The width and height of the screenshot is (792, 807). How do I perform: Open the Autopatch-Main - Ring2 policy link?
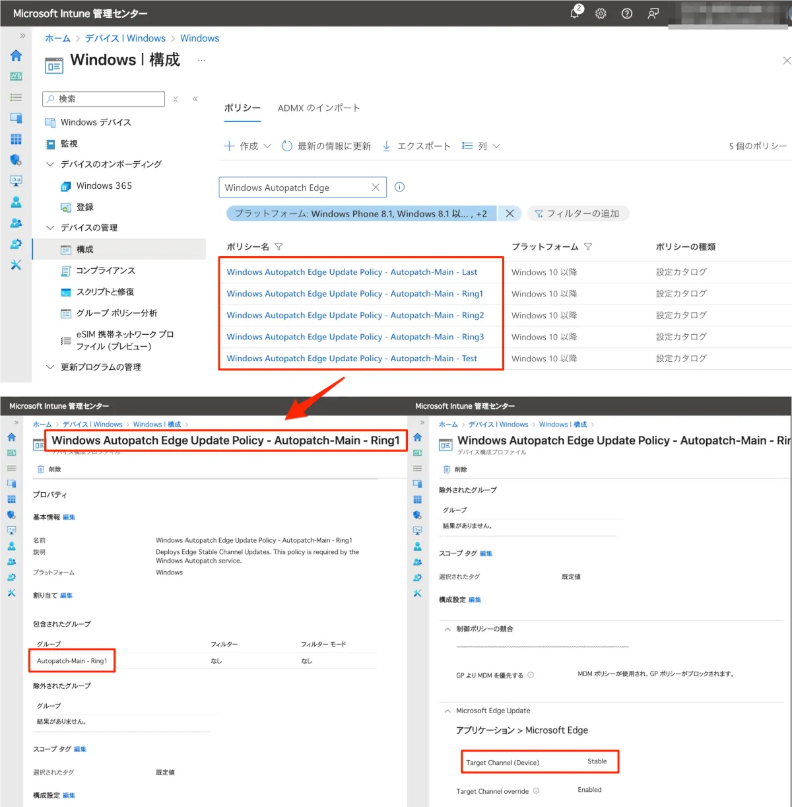(355, 315)
